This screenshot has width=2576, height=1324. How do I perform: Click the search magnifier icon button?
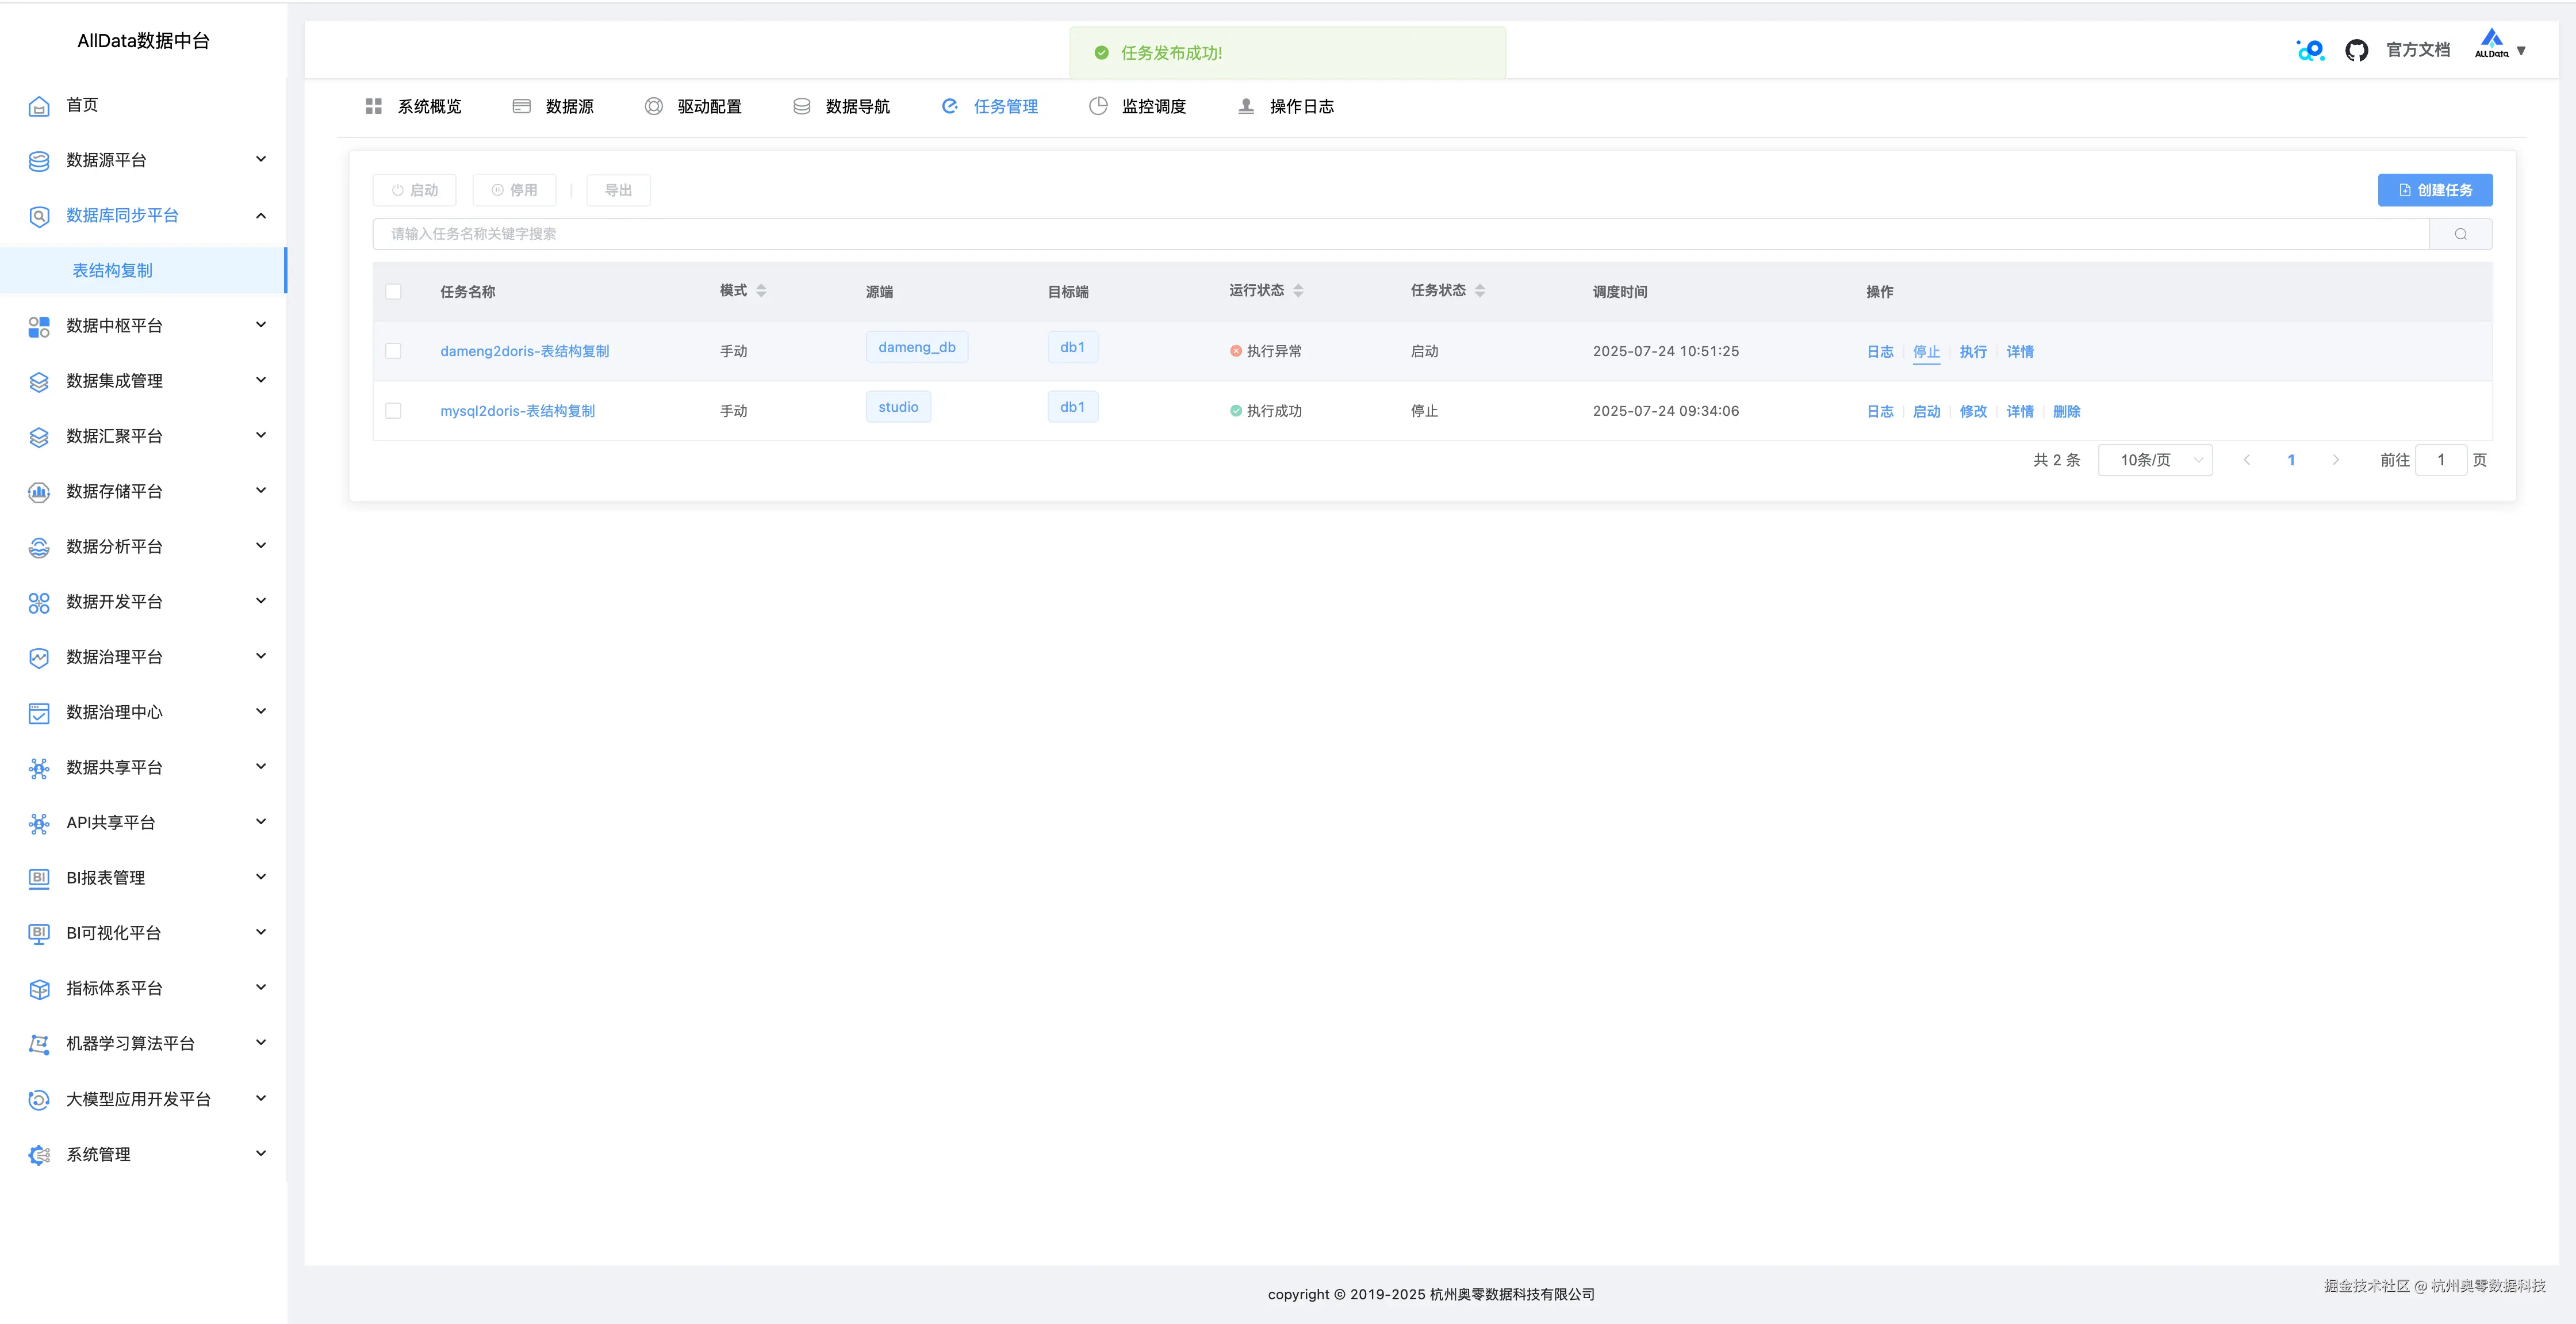(2460, 234)
